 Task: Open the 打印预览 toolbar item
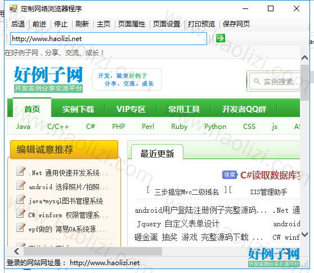[x=201, y=24]
